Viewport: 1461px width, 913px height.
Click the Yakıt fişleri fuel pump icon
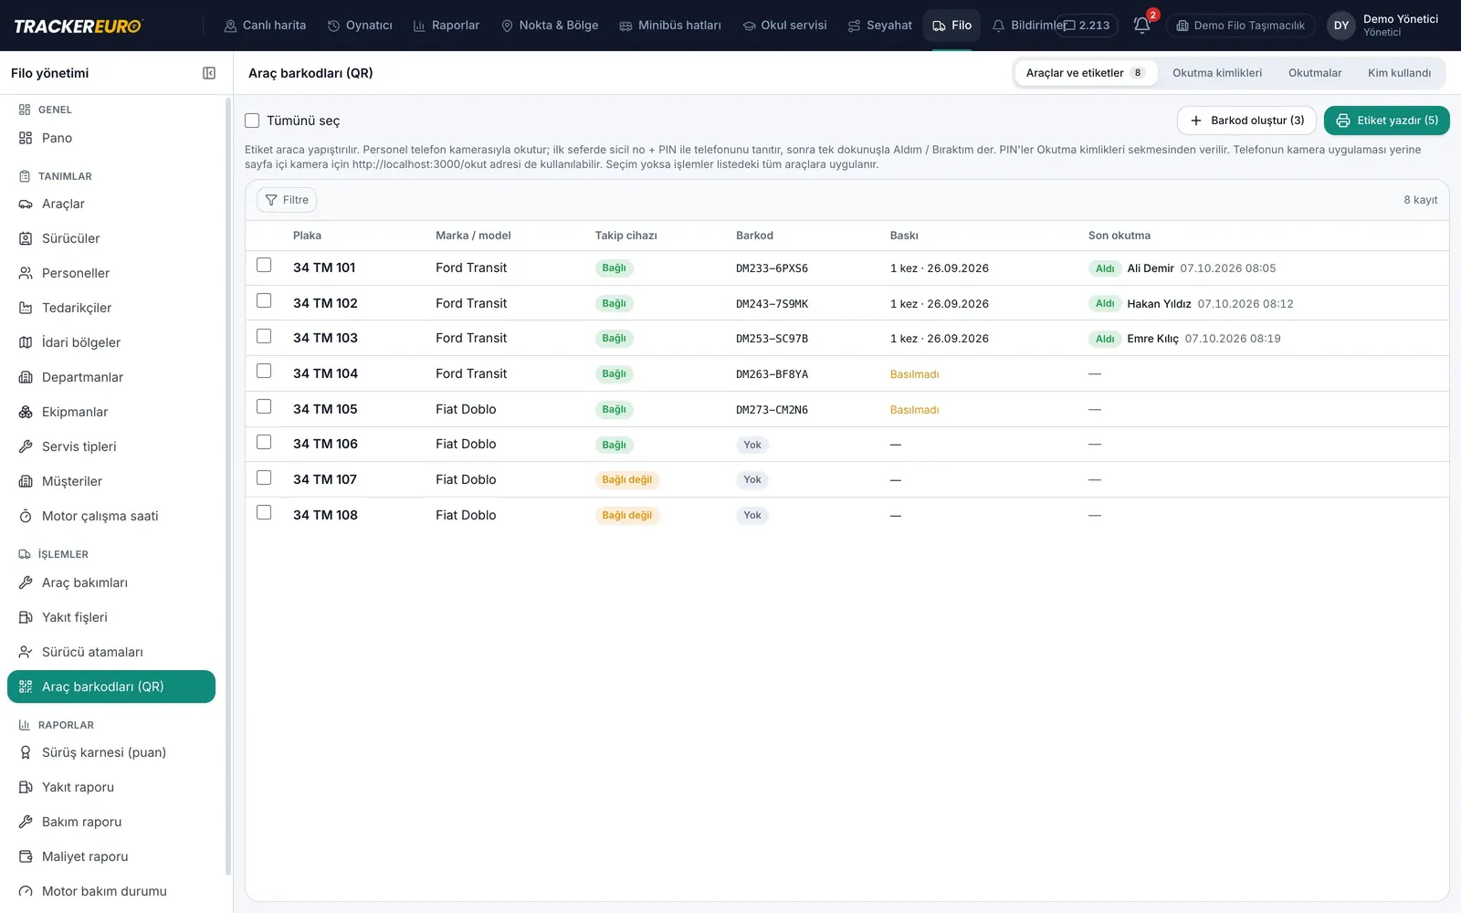[x=26, y=617]
